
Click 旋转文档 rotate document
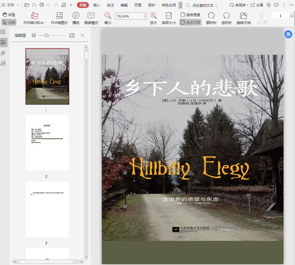244,18
